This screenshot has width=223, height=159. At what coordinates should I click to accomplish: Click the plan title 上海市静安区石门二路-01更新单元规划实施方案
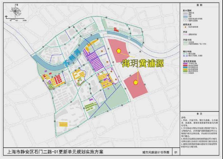55,152
